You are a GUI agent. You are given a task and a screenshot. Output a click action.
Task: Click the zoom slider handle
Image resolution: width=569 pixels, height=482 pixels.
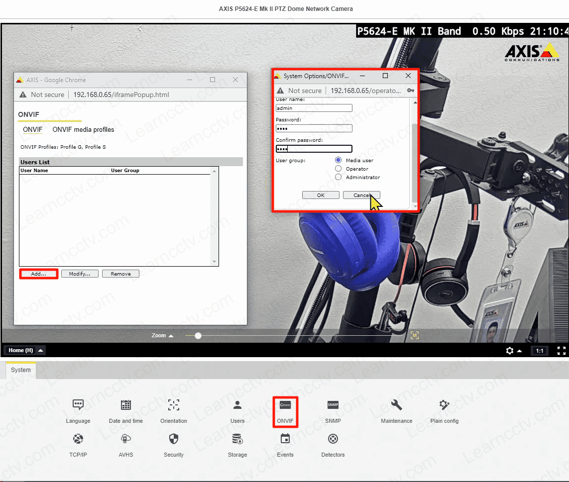point(198,336)
